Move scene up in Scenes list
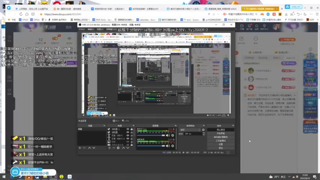 (x=89, y=148)
